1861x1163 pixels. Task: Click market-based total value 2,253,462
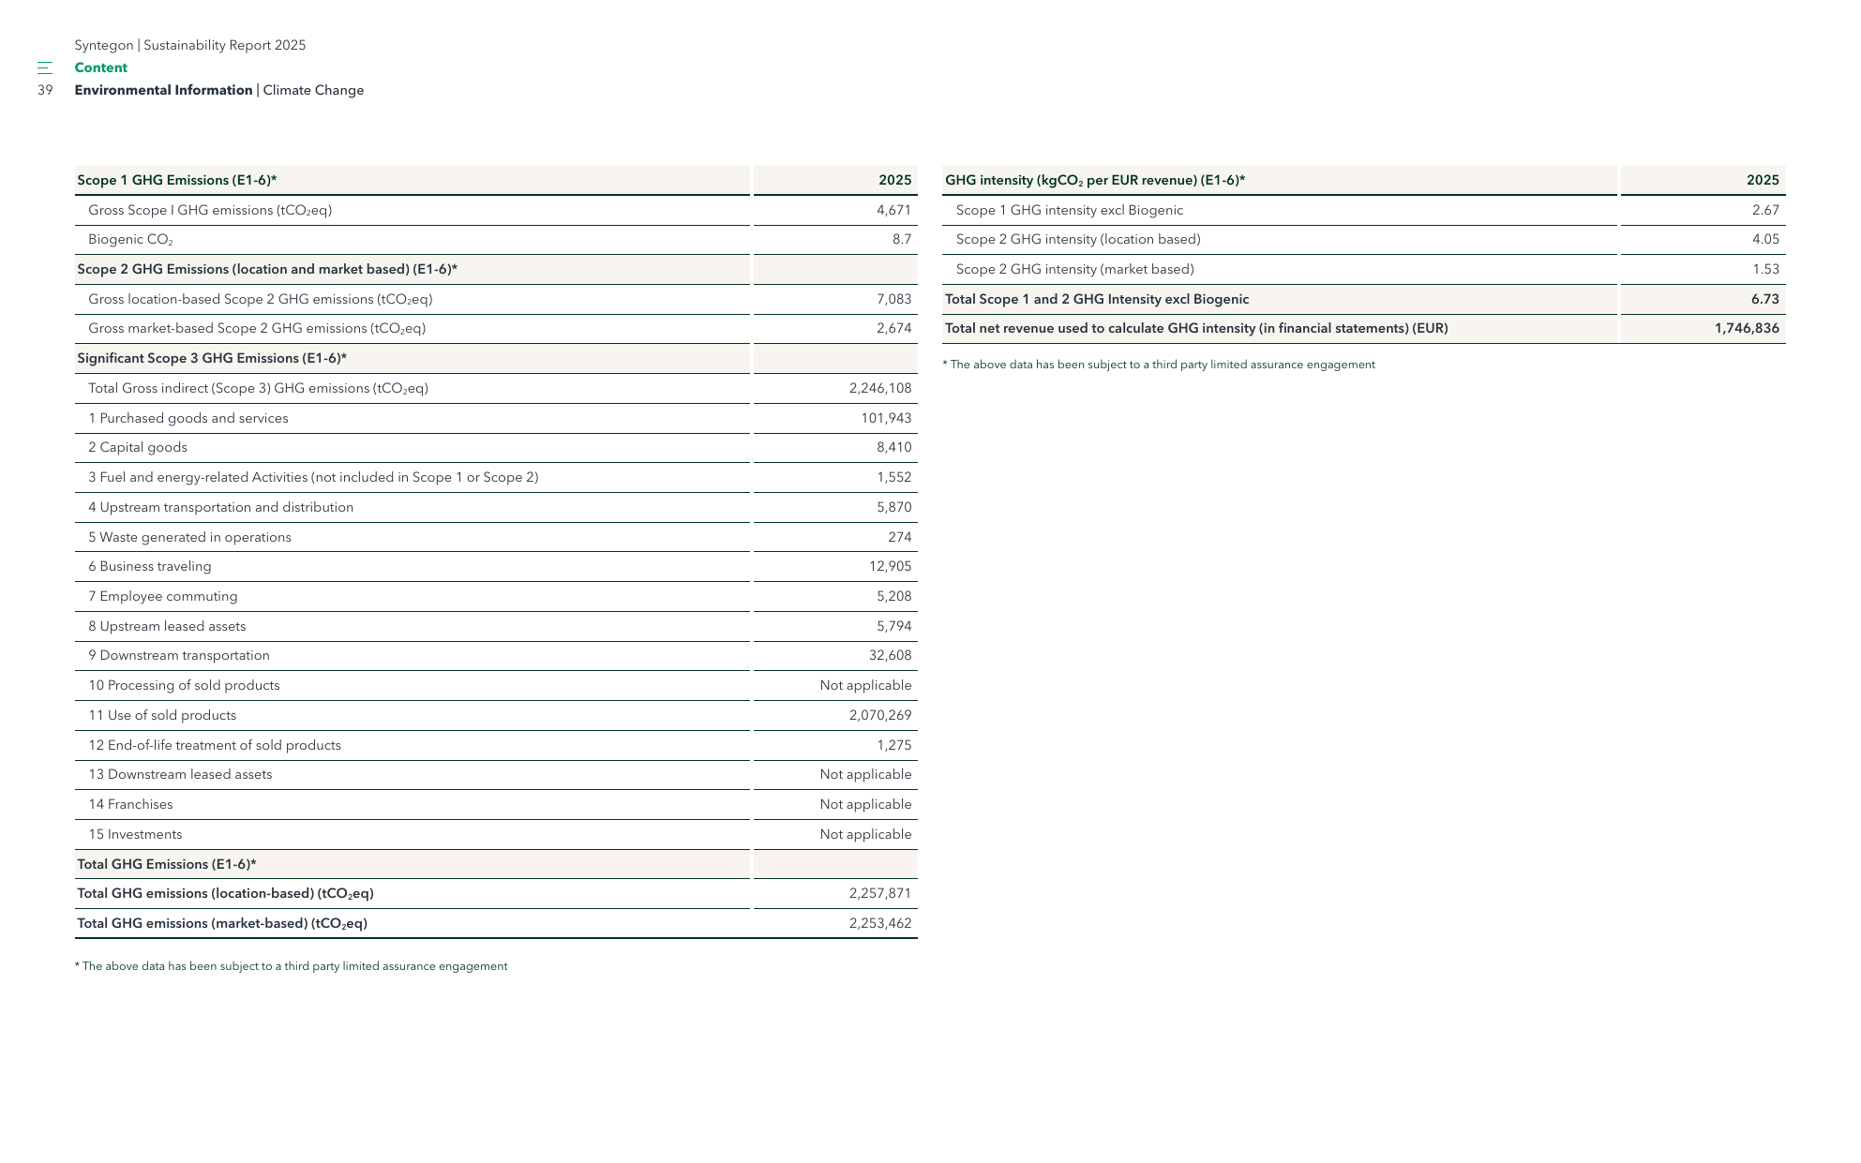tap(880, 923)
